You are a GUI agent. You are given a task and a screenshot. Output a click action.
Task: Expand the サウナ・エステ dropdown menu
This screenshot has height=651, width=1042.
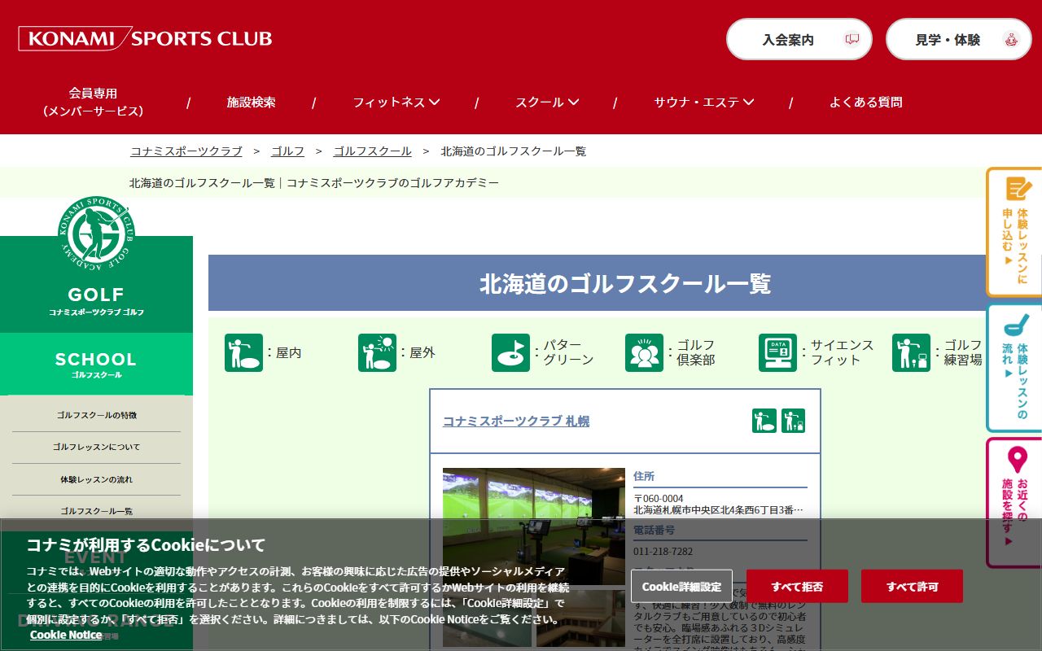(704, 103)
